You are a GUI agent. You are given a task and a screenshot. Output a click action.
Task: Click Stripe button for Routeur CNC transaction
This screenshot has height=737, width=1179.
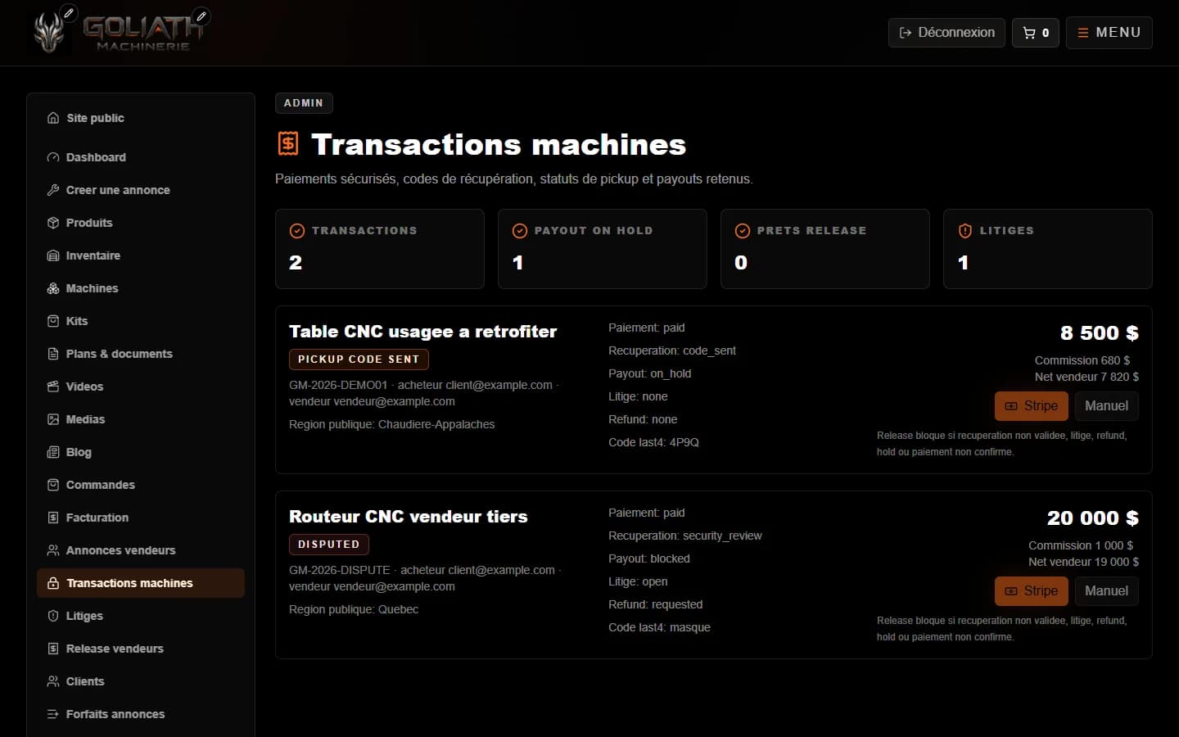point(1031,591)
